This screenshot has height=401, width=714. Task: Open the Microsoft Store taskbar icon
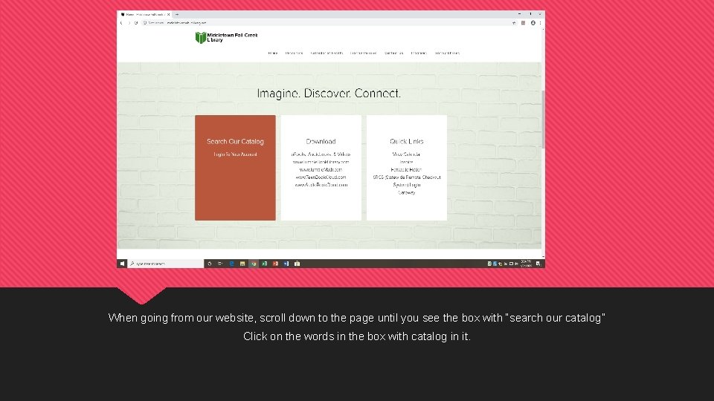[297, 264]
